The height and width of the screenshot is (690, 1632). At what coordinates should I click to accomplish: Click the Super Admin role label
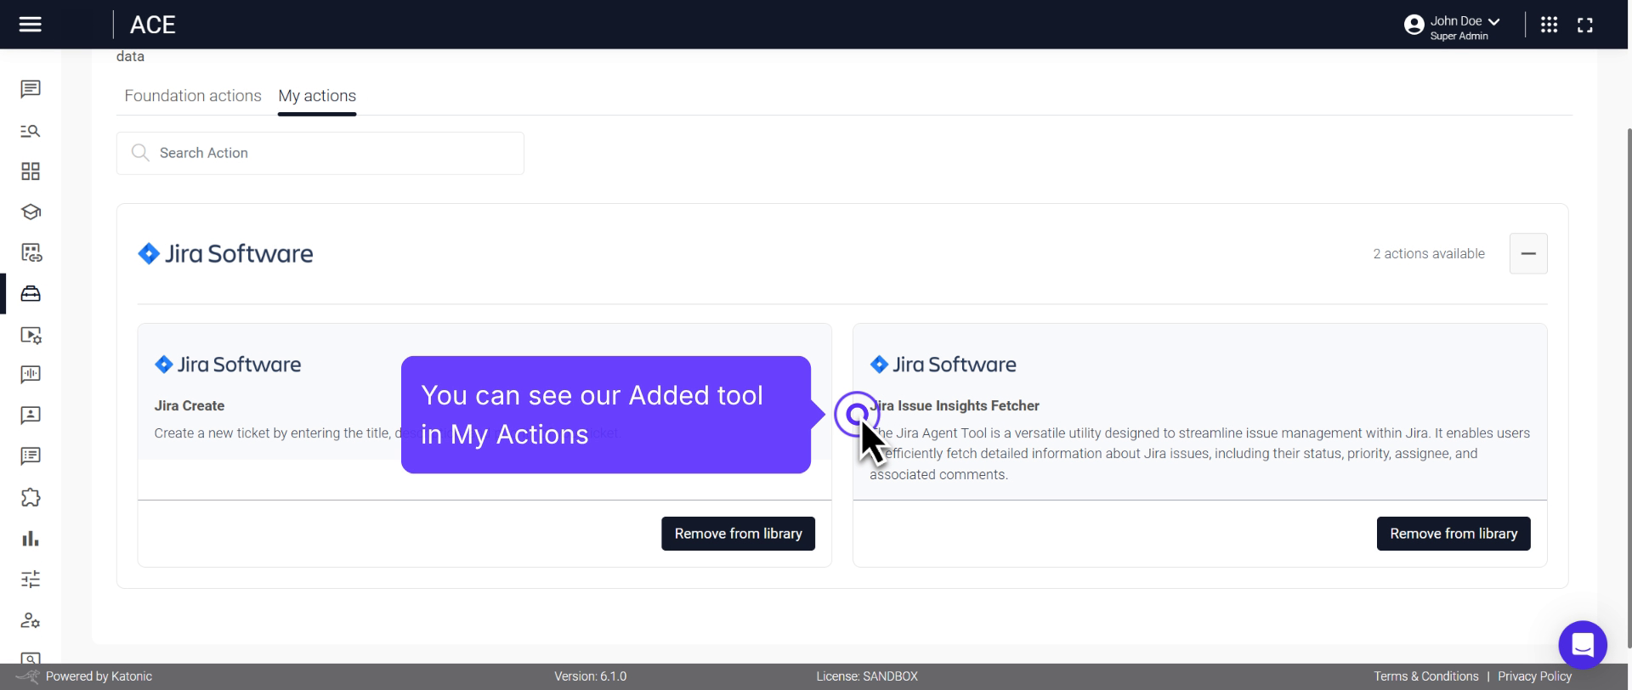1459,36
